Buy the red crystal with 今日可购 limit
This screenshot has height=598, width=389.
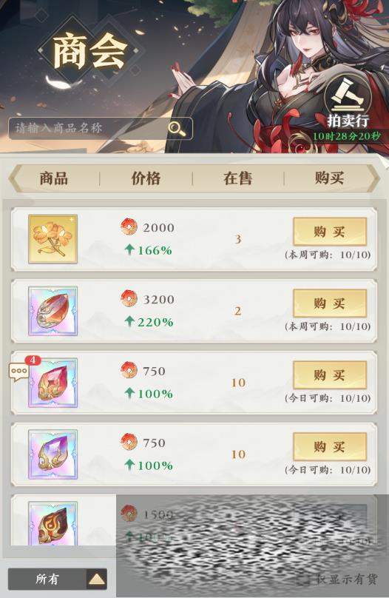click(x=330, y=375)
